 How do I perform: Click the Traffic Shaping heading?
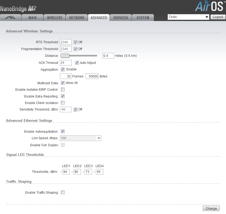click(x=19, y=181)
